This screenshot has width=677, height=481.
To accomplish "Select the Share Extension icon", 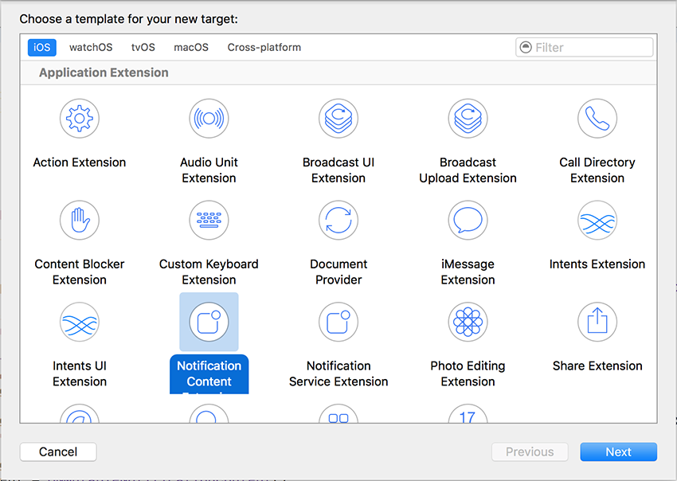I will click(x=597, y=322).
